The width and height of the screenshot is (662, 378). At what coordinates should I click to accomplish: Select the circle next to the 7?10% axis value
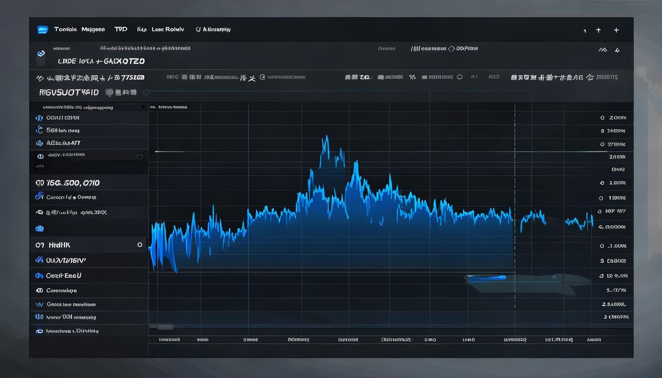point(602,145)
